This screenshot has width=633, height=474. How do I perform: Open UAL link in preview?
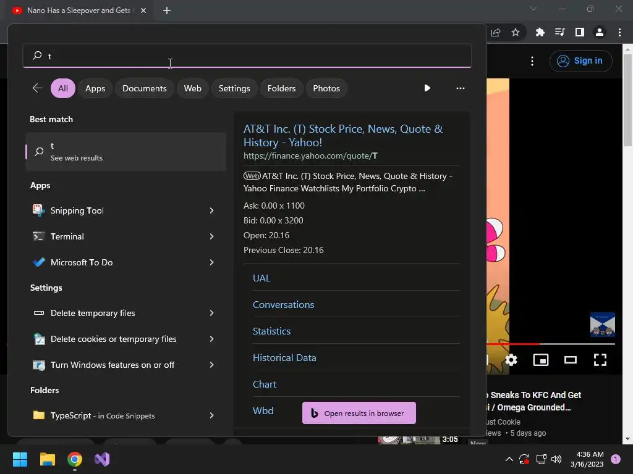pos(261,278)
